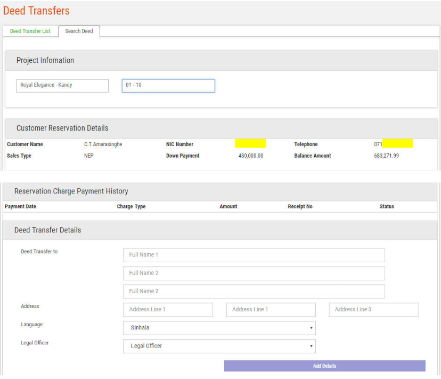Screen dimensions: 441x379
Task: Click the Receipt No column header
Action: 300,206
